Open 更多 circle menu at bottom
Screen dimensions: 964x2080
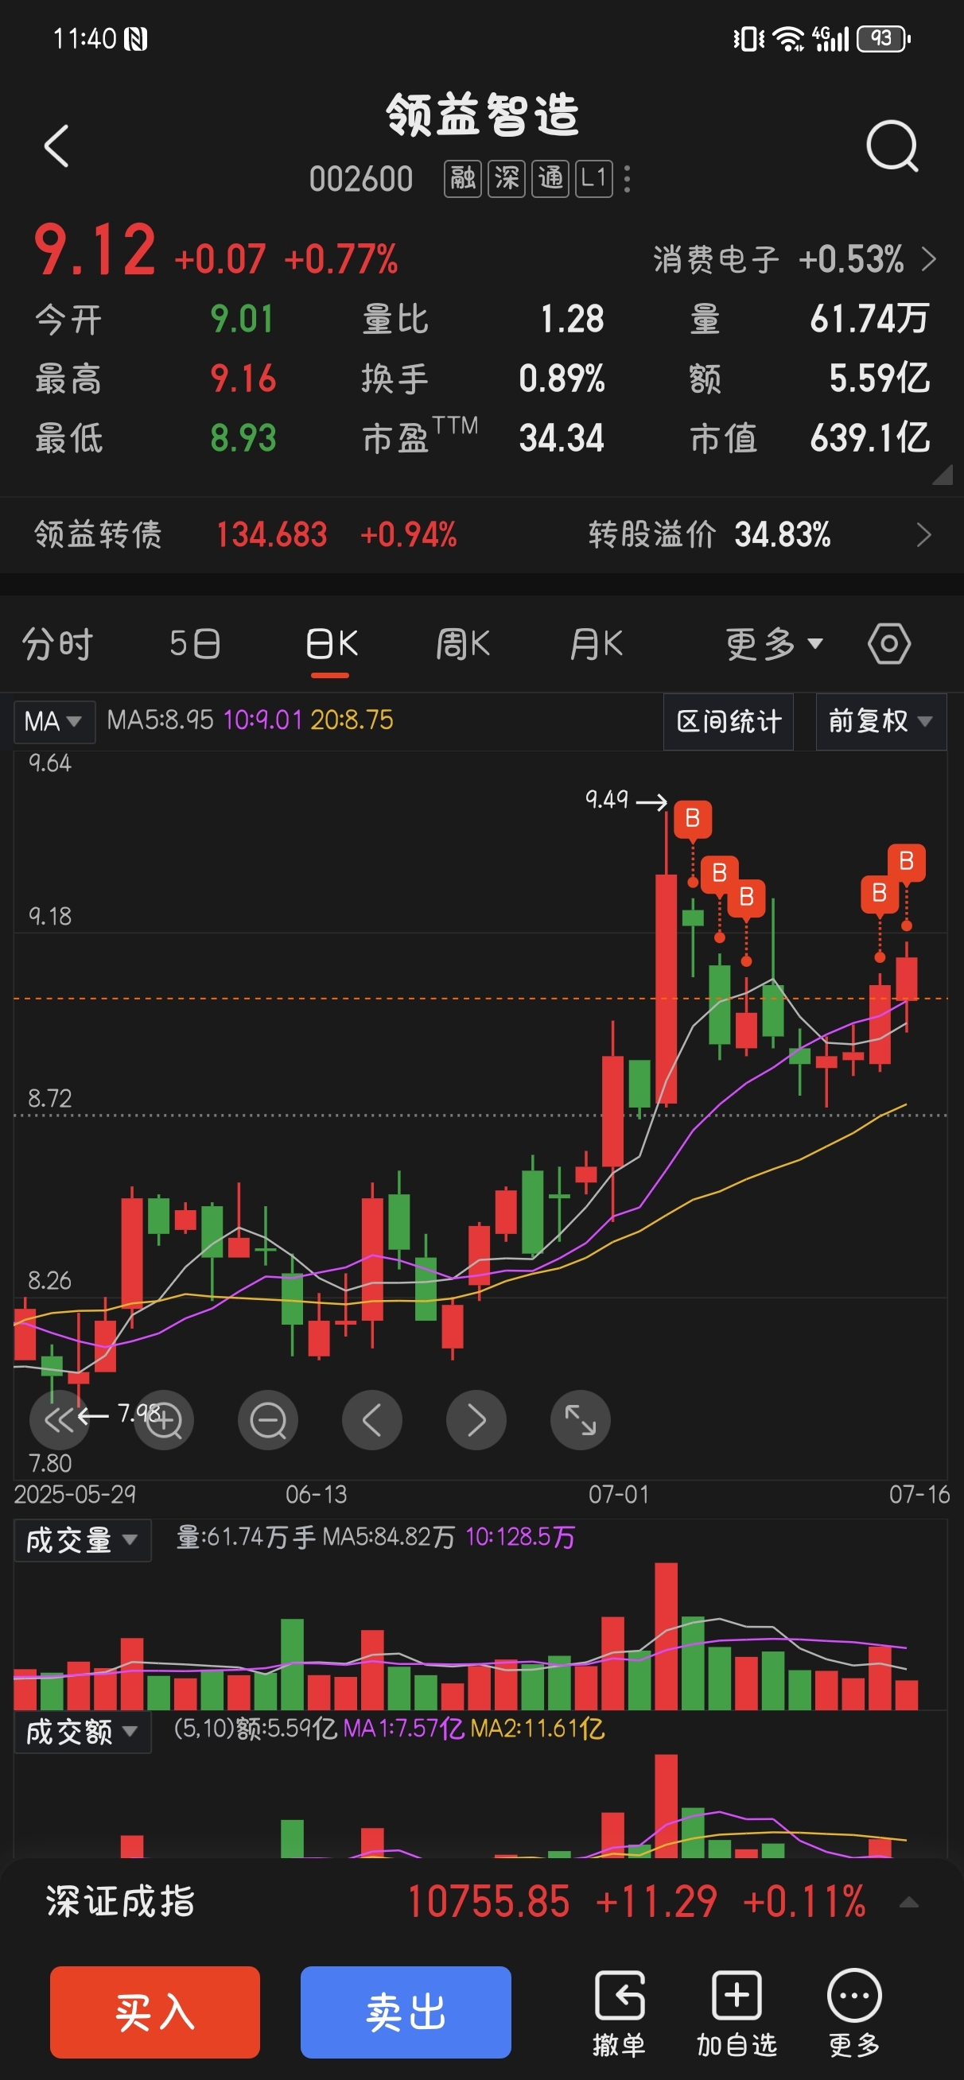click(x=854, y=2012)
